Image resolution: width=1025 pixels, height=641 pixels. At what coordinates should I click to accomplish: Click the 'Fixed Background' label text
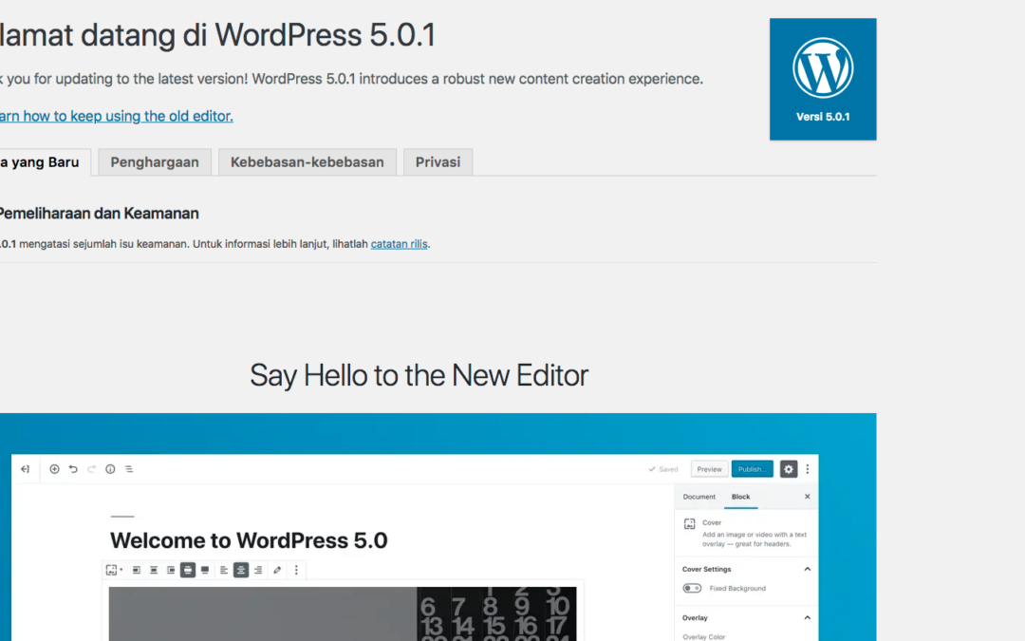tap(737, 588)
